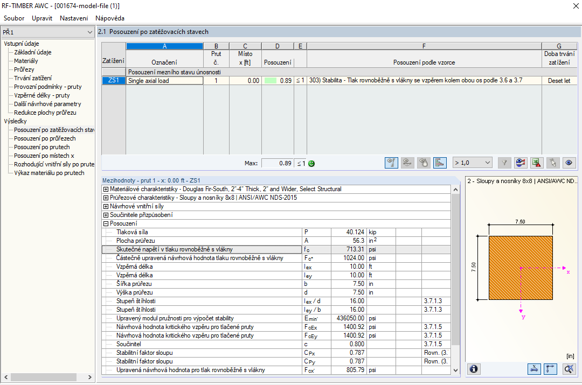Image resolution: width=582 pixels, height=385 pixels.
Task: Expand Materiálové charakteristiky section
Action: 106,189
